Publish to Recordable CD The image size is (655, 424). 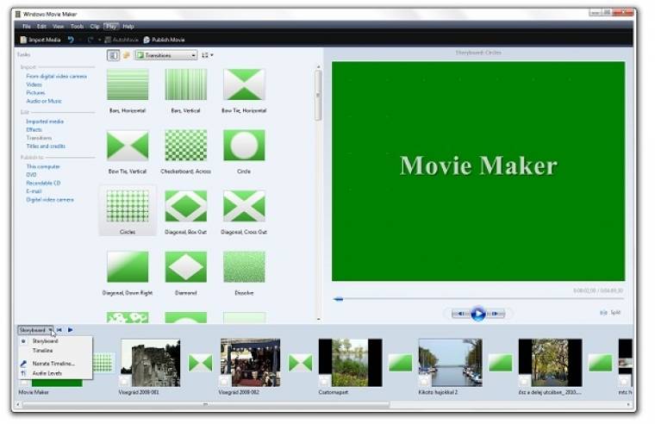point(43,183)
